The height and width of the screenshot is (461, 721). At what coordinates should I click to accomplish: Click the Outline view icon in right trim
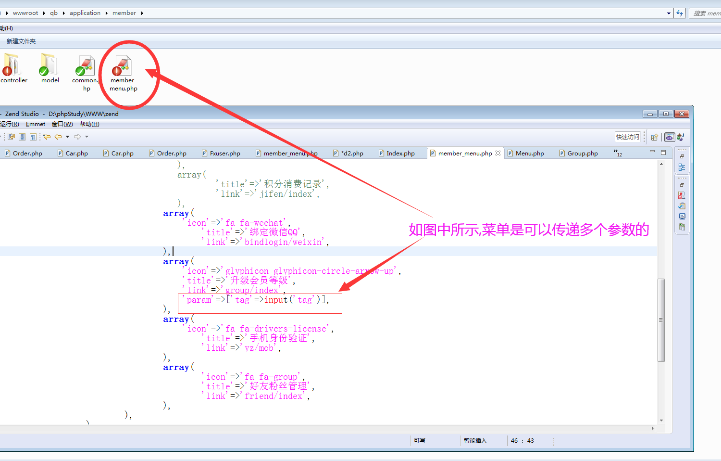[682, 167]
